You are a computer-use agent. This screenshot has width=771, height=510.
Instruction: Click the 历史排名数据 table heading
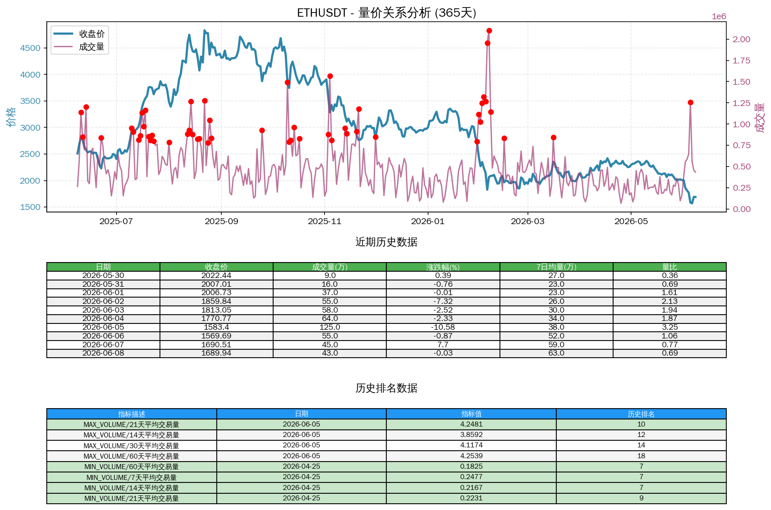tap(386, 388)
